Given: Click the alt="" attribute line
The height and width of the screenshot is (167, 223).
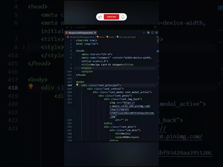Looking at the screenshot, I should click(x=122, y=120).
